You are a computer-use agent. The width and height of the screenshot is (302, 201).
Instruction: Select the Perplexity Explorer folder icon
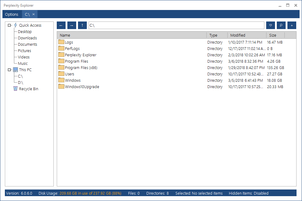[61, 54]
